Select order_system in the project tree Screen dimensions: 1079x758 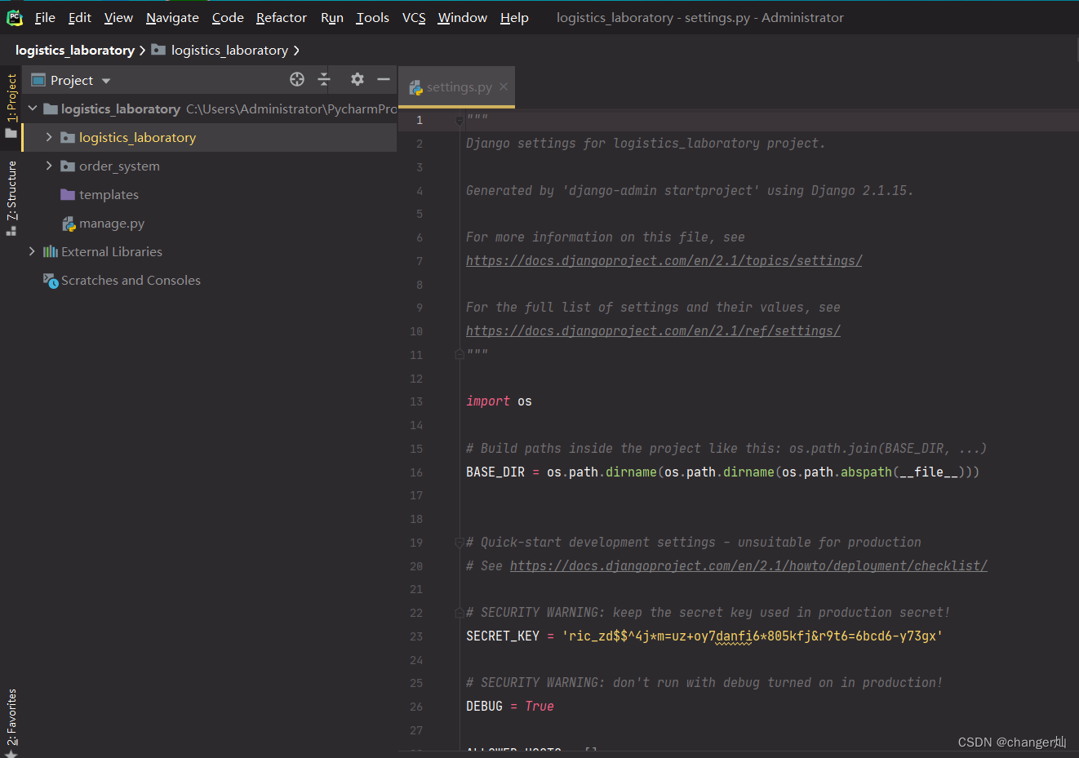pos(119,166)
